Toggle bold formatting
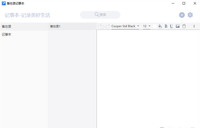The image size is (200, 128). (166, 26)
